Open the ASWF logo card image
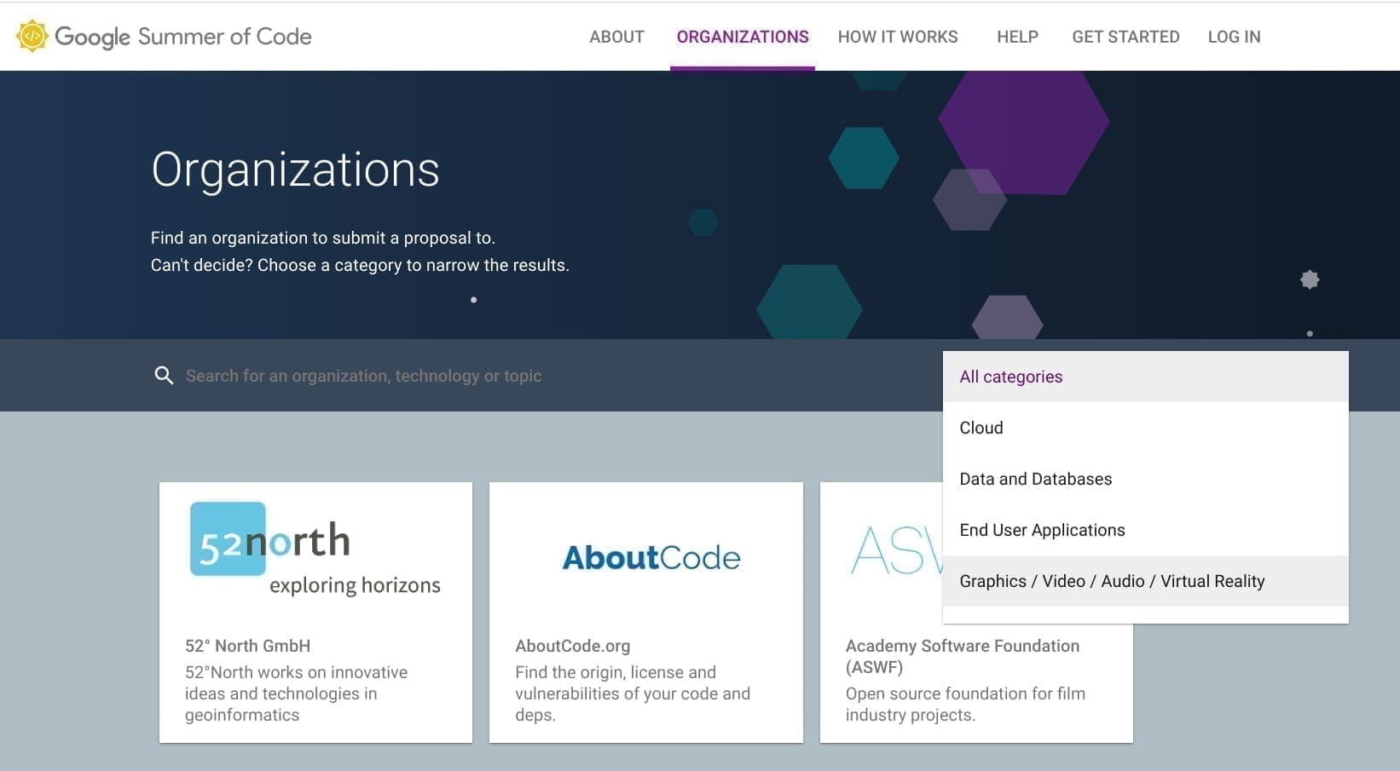 coord(897,550)
